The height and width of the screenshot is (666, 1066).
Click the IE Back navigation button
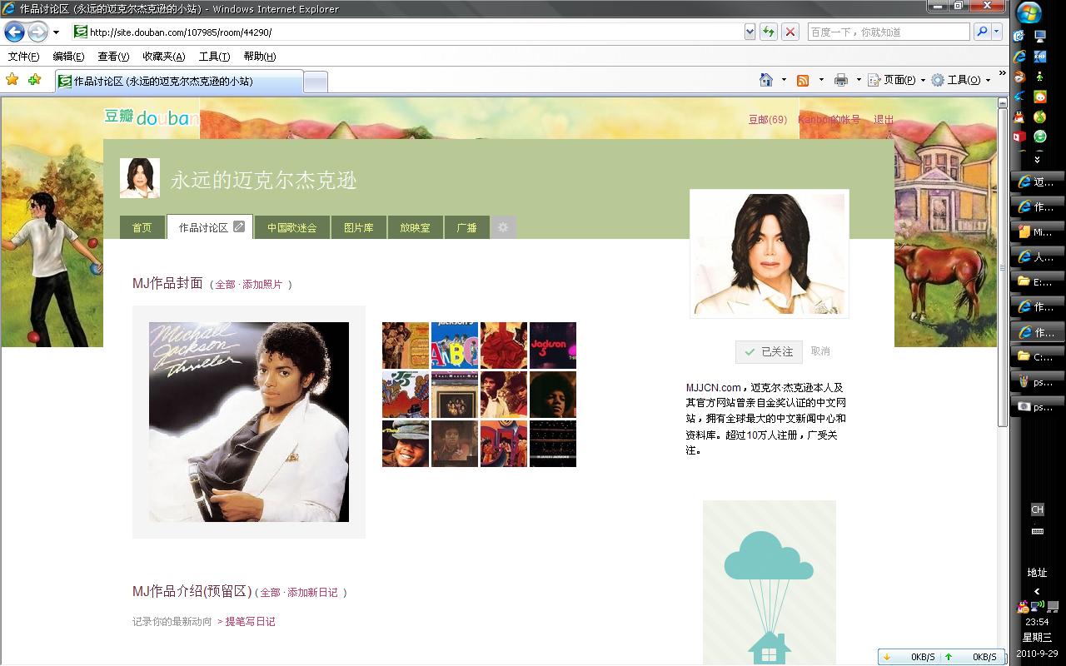tap(14, 32)
